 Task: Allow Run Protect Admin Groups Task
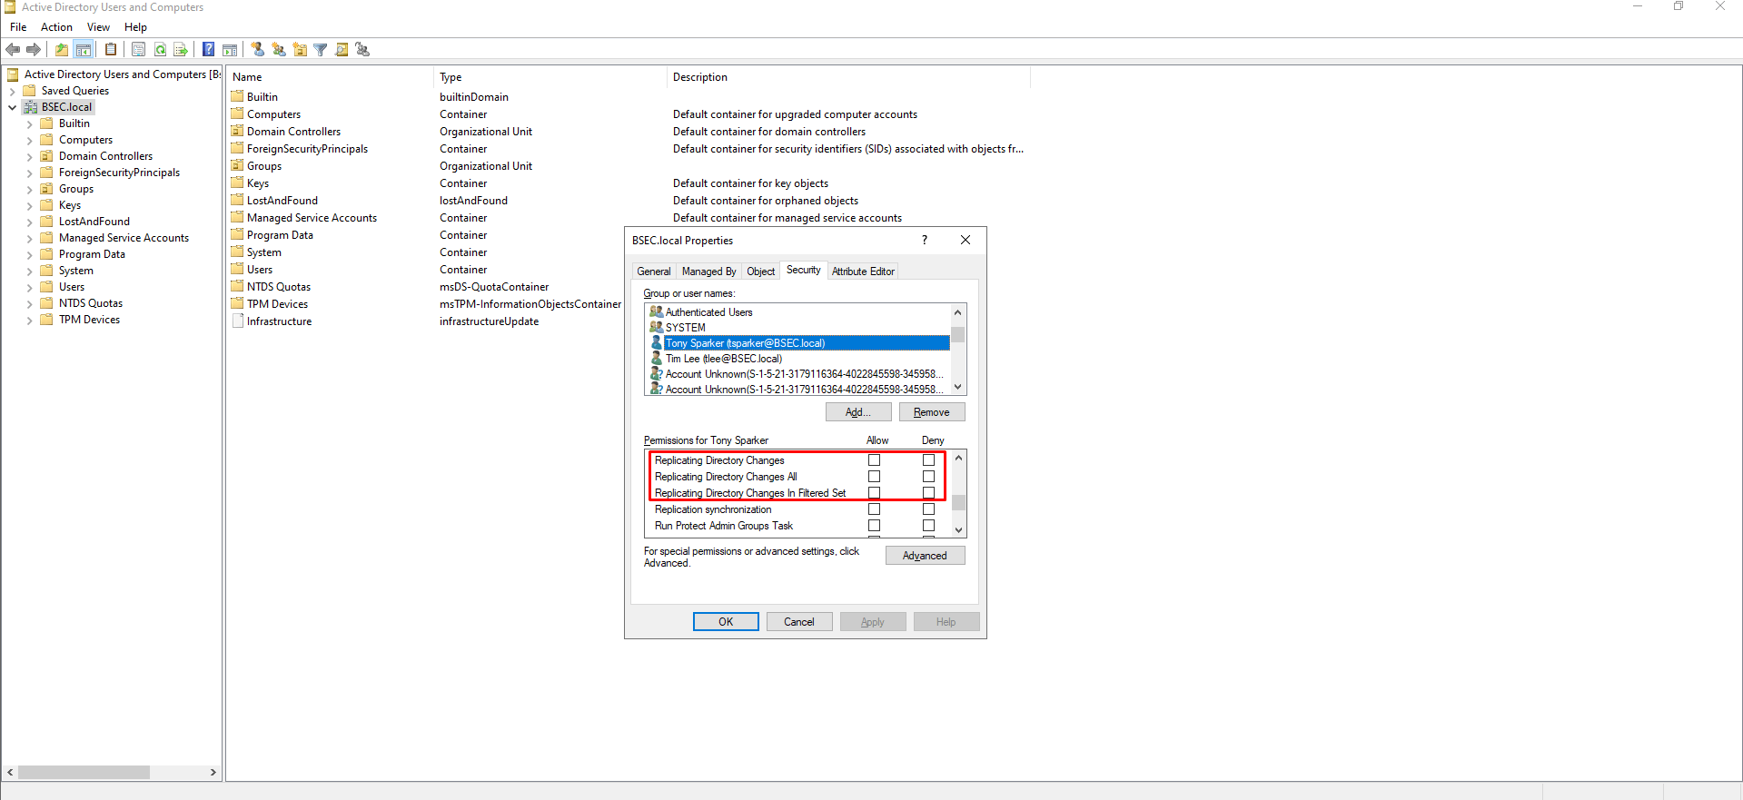point(874,526)
